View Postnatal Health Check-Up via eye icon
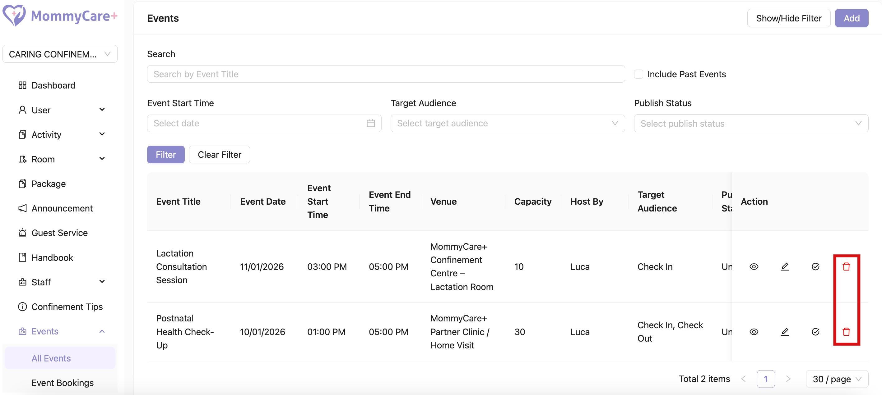 coord(754,331)
